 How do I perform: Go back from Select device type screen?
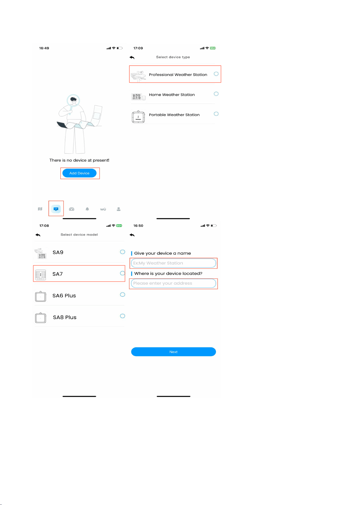[132, 57]
